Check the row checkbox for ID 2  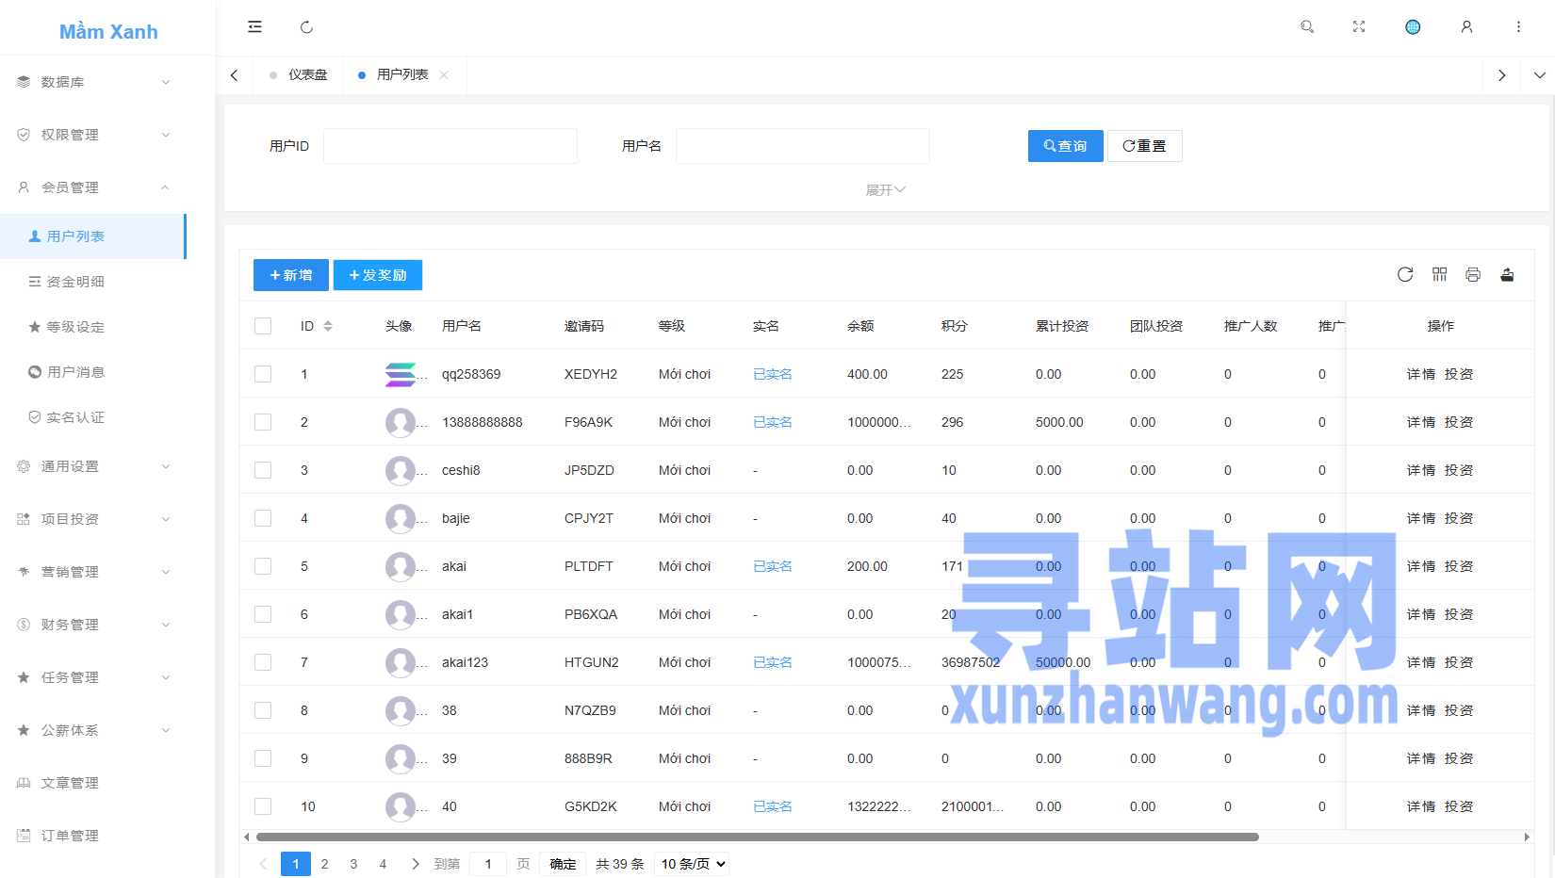263,422
